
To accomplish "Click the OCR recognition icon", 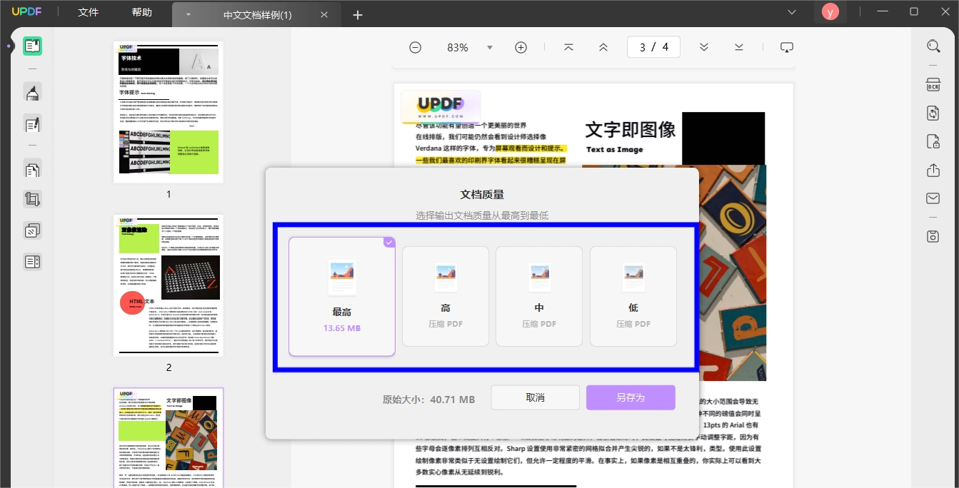I will click(933, 85).
